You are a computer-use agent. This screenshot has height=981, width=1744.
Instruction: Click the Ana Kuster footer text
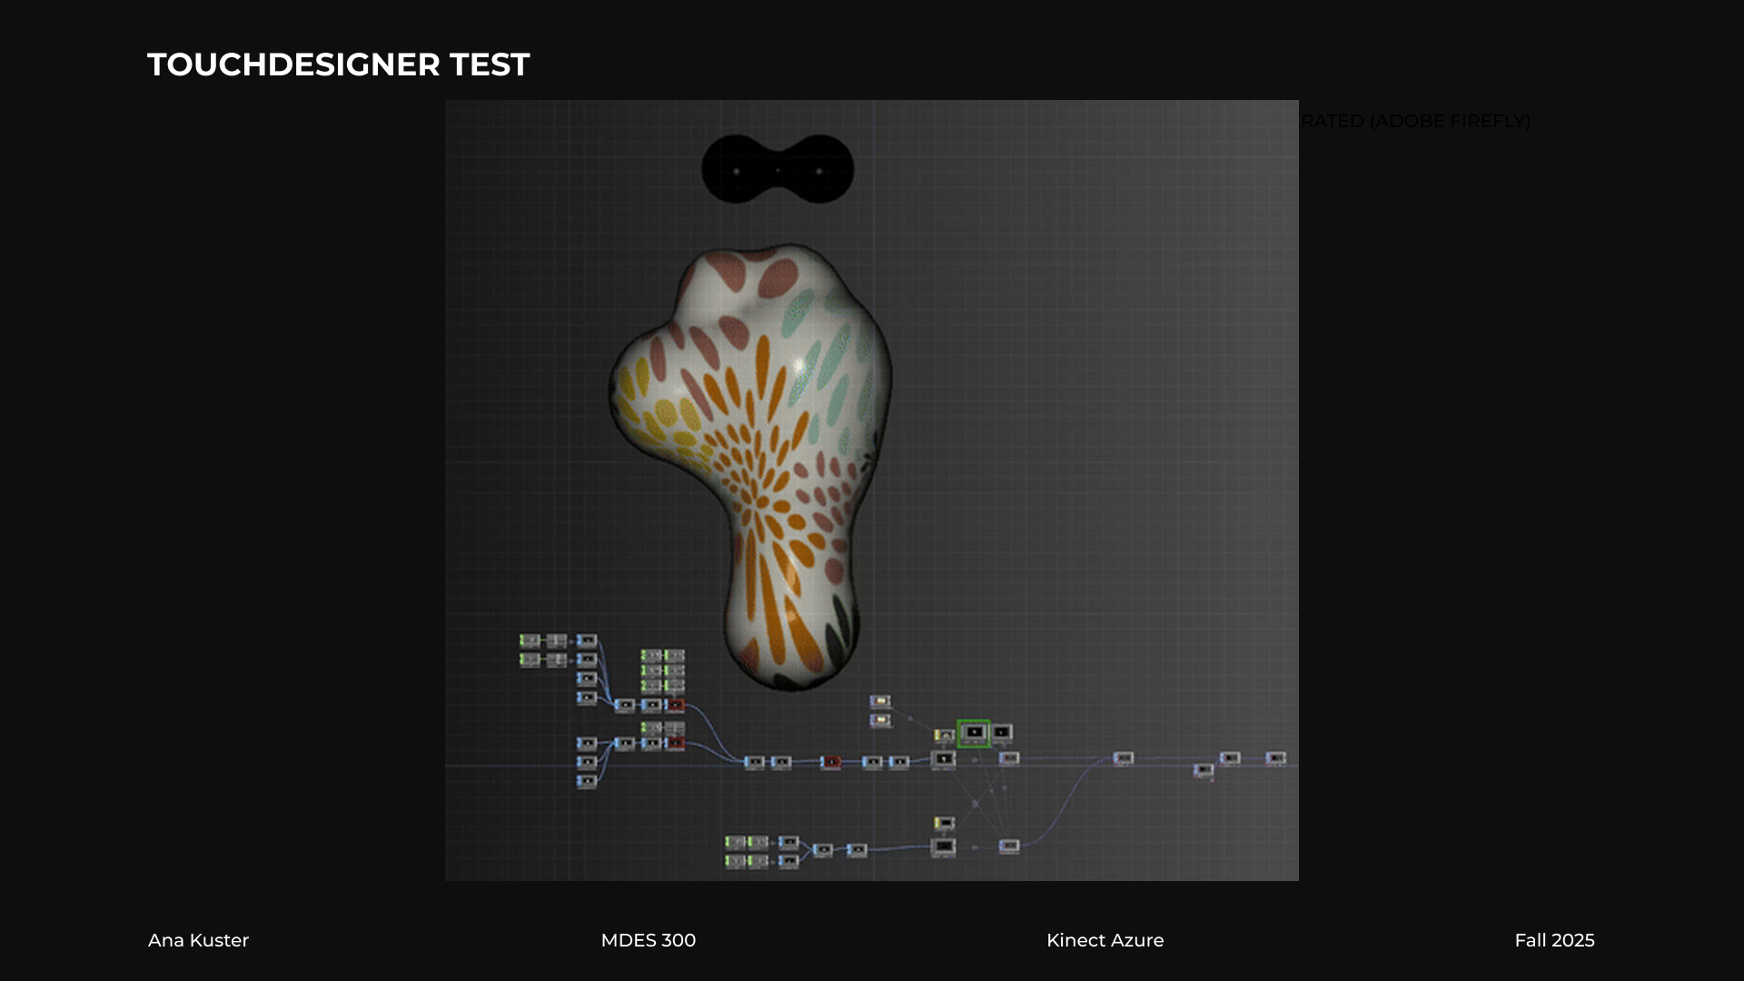[198, 940]
